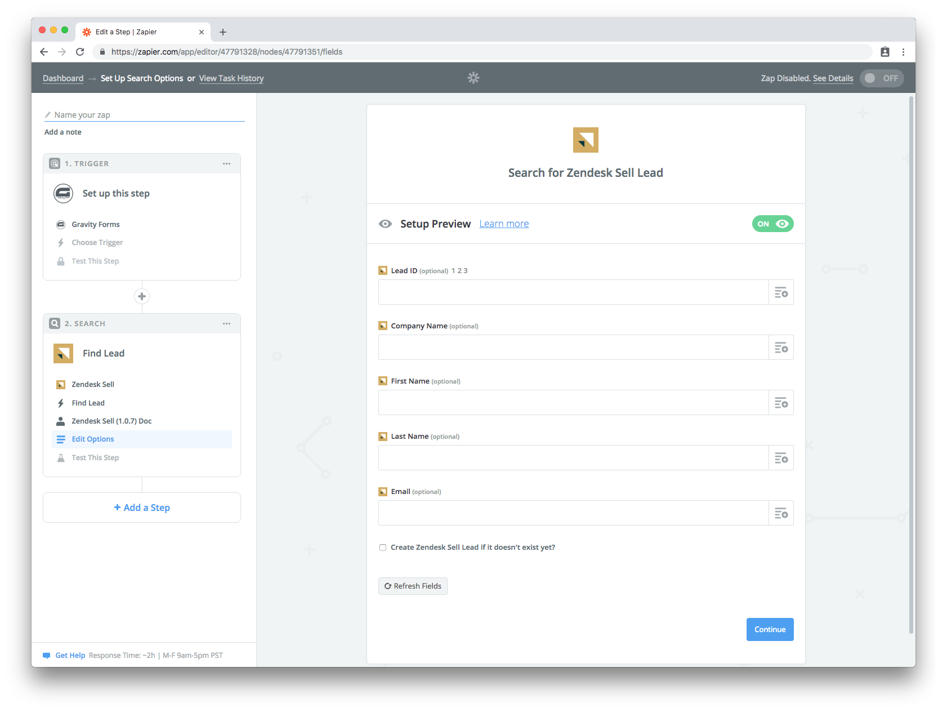Open Search step options ellipsis menu
947x712 pixels.
coord(226,323)
